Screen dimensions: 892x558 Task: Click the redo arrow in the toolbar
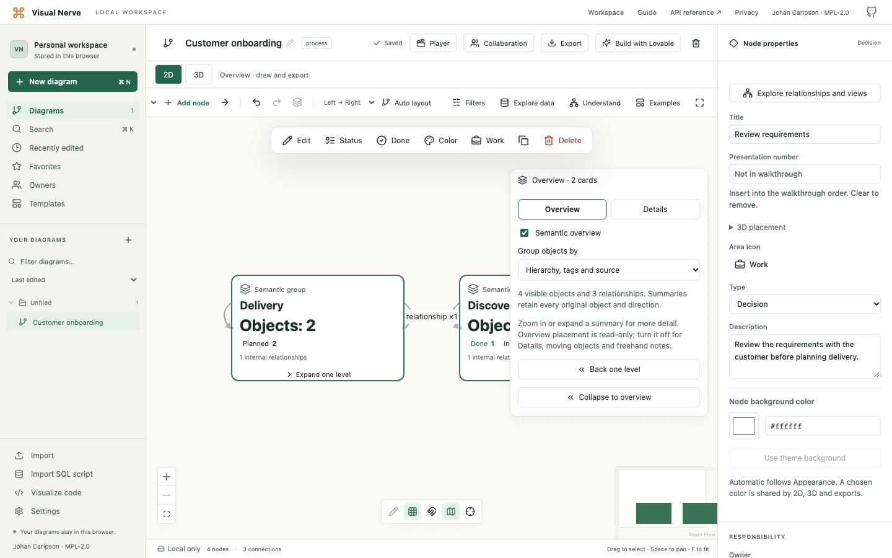[277, 102]
